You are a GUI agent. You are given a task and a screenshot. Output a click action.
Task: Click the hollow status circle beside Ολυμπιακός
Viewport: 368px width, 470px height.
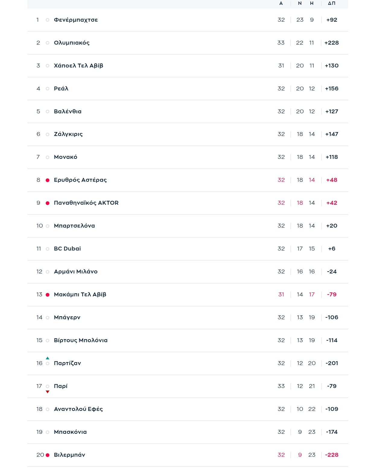coord(47,43)
